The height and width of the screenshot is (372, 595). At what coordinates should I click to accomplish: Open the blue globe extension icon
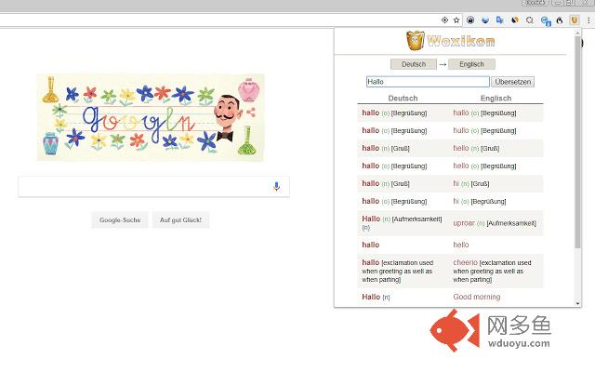(485, 20)
